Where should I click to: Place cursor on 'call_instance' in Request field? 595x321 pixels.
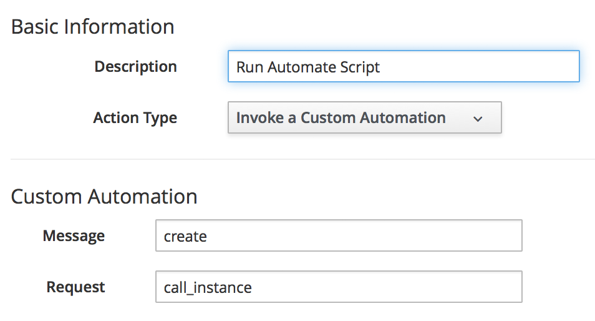(208, 288)
